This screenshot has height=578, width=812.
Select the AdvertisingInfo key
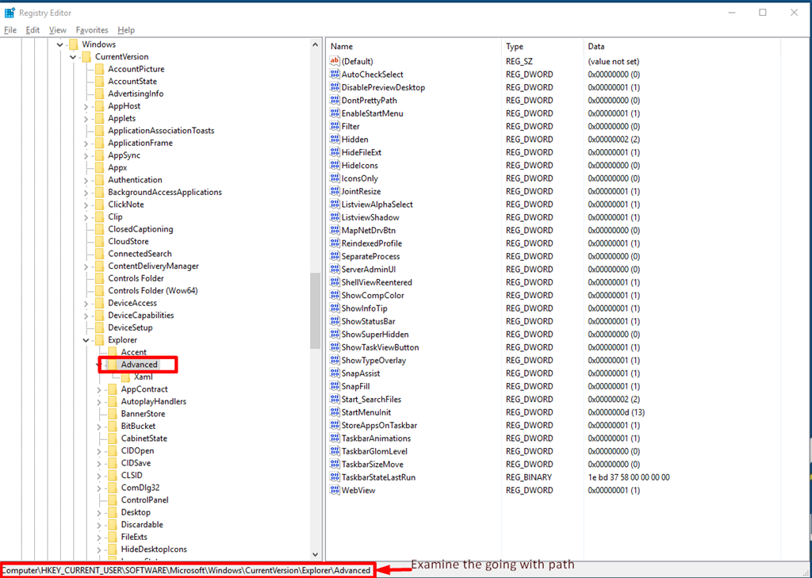click(x=136, y=94)
